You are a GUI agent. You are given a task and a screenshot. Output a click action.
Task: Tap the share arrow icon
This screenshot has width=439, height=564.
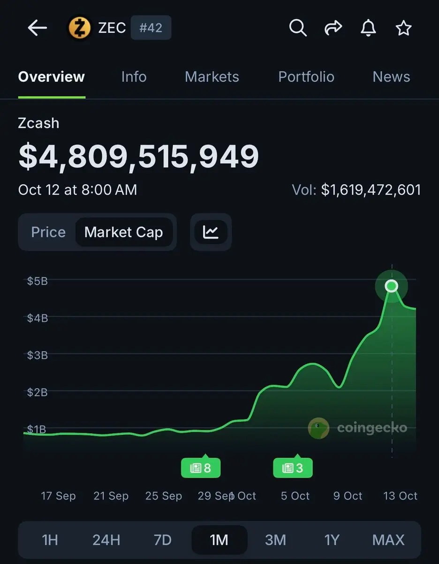pos(333,28)
